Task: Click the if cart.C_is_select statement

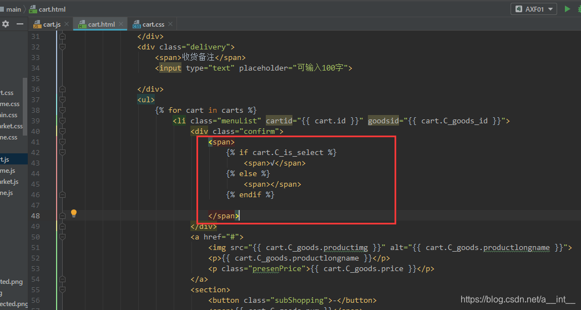Action: [281, 152]
